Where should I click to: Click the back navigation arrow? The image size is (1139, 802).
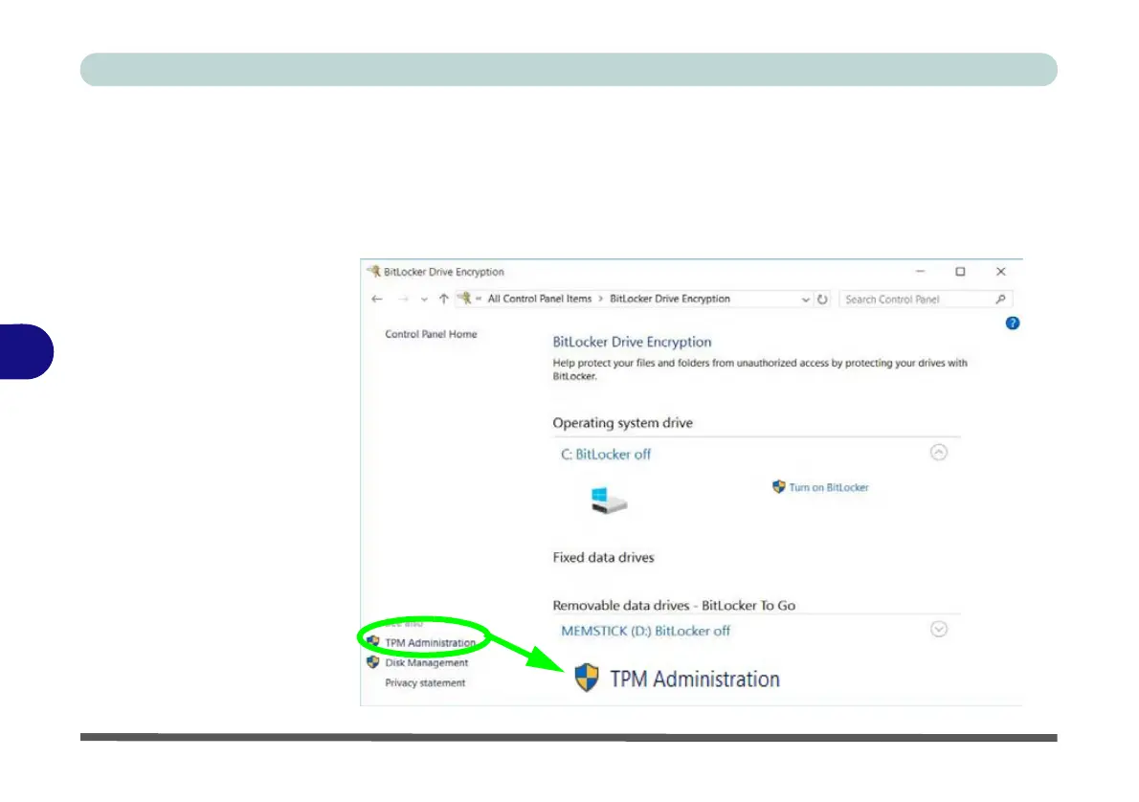[376, 299]
